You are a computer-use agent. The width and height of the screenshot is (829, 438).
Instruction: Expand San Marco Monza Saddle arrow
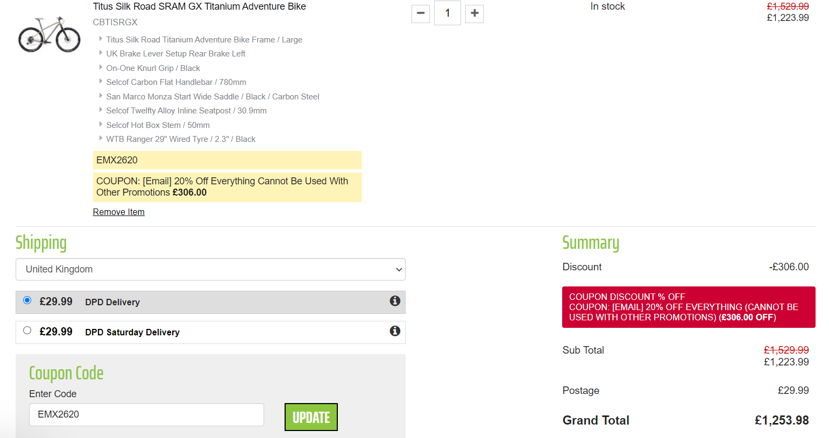pos(101,96)
